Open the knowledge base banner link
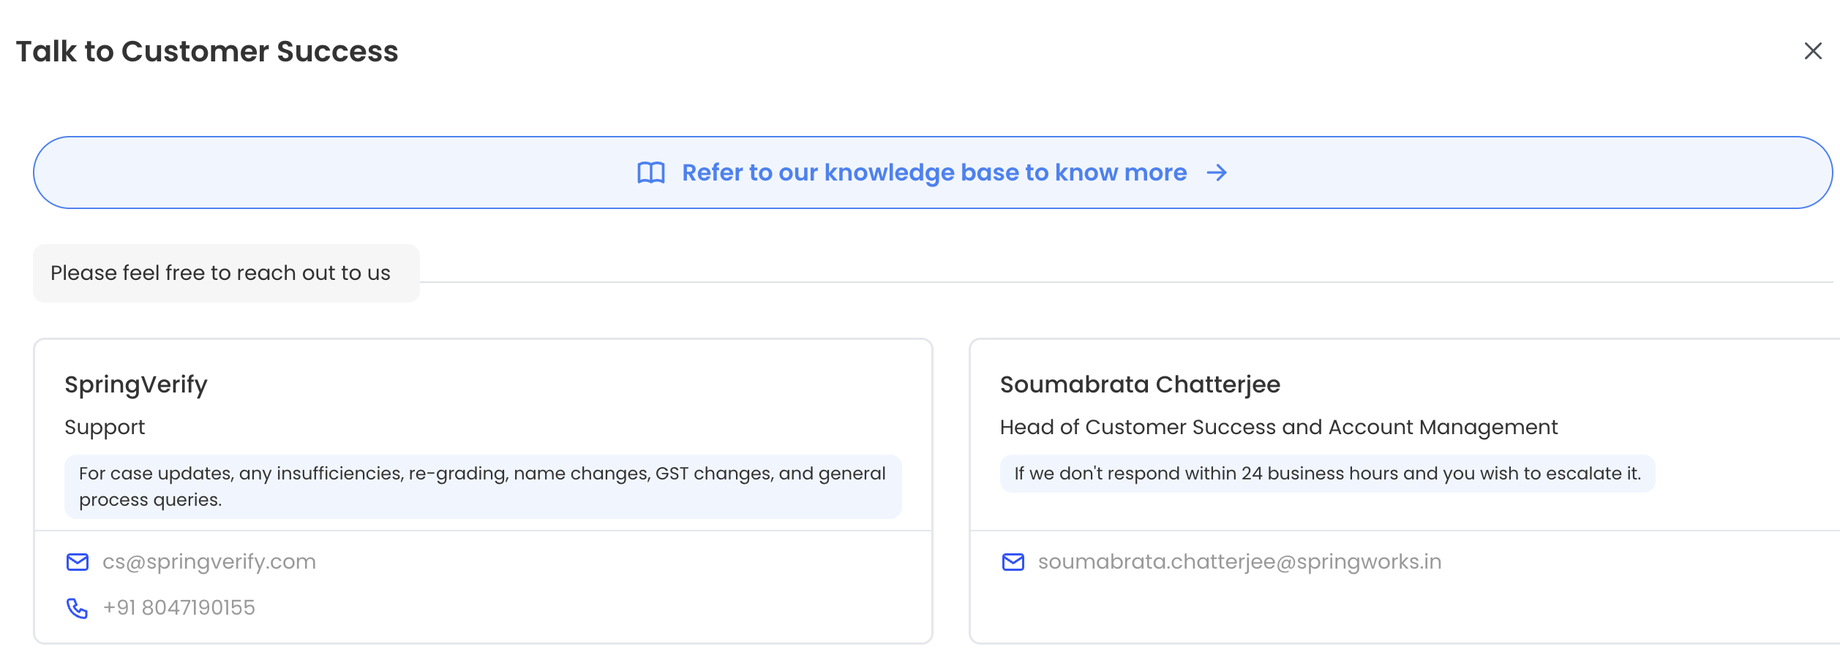The image size is (1840, 660). [x=933, y=172]
